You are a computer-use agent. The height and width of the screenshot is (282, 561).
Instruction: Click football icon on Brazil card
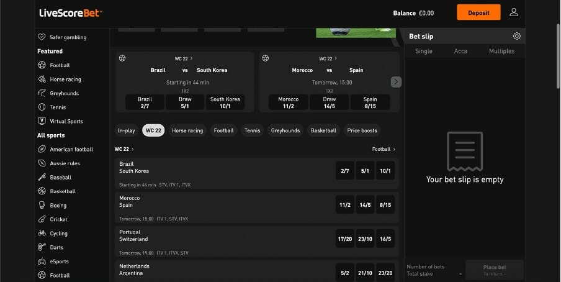(122, 58)
